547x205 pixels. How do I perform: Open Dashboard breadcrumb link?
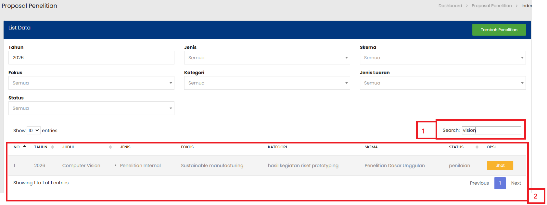pyautogui.click(x=450, y=6)
